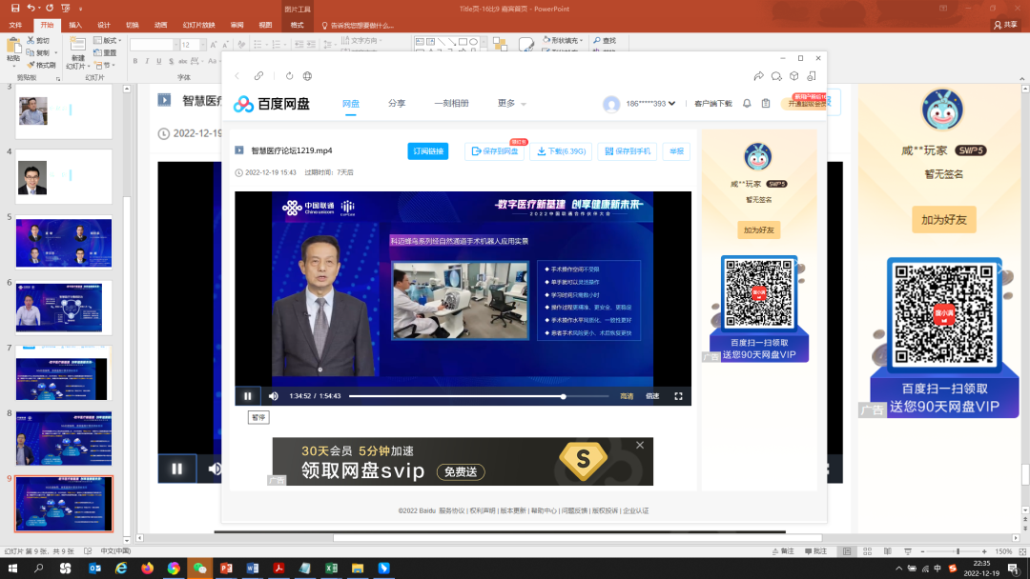Open 倍速 playback speed menu
The width and height of the screenshot is (1030, 579).
[x=652, y=396]
